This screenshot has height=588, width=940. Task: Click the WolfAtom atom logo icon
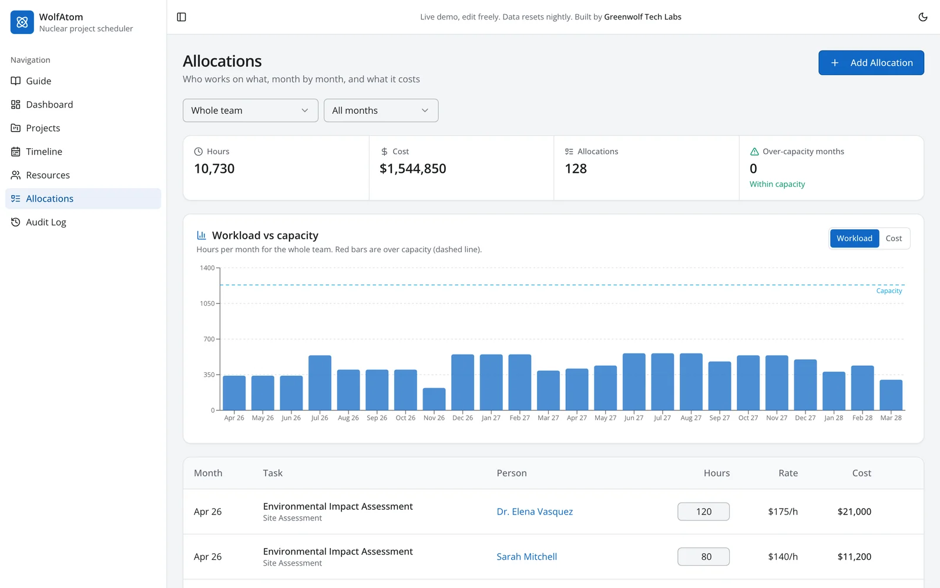(x=22, y=22)
